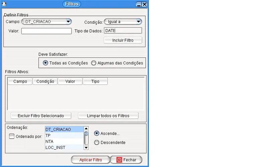Click the ordering list scrollbar thumb

[x=86, y=134]
